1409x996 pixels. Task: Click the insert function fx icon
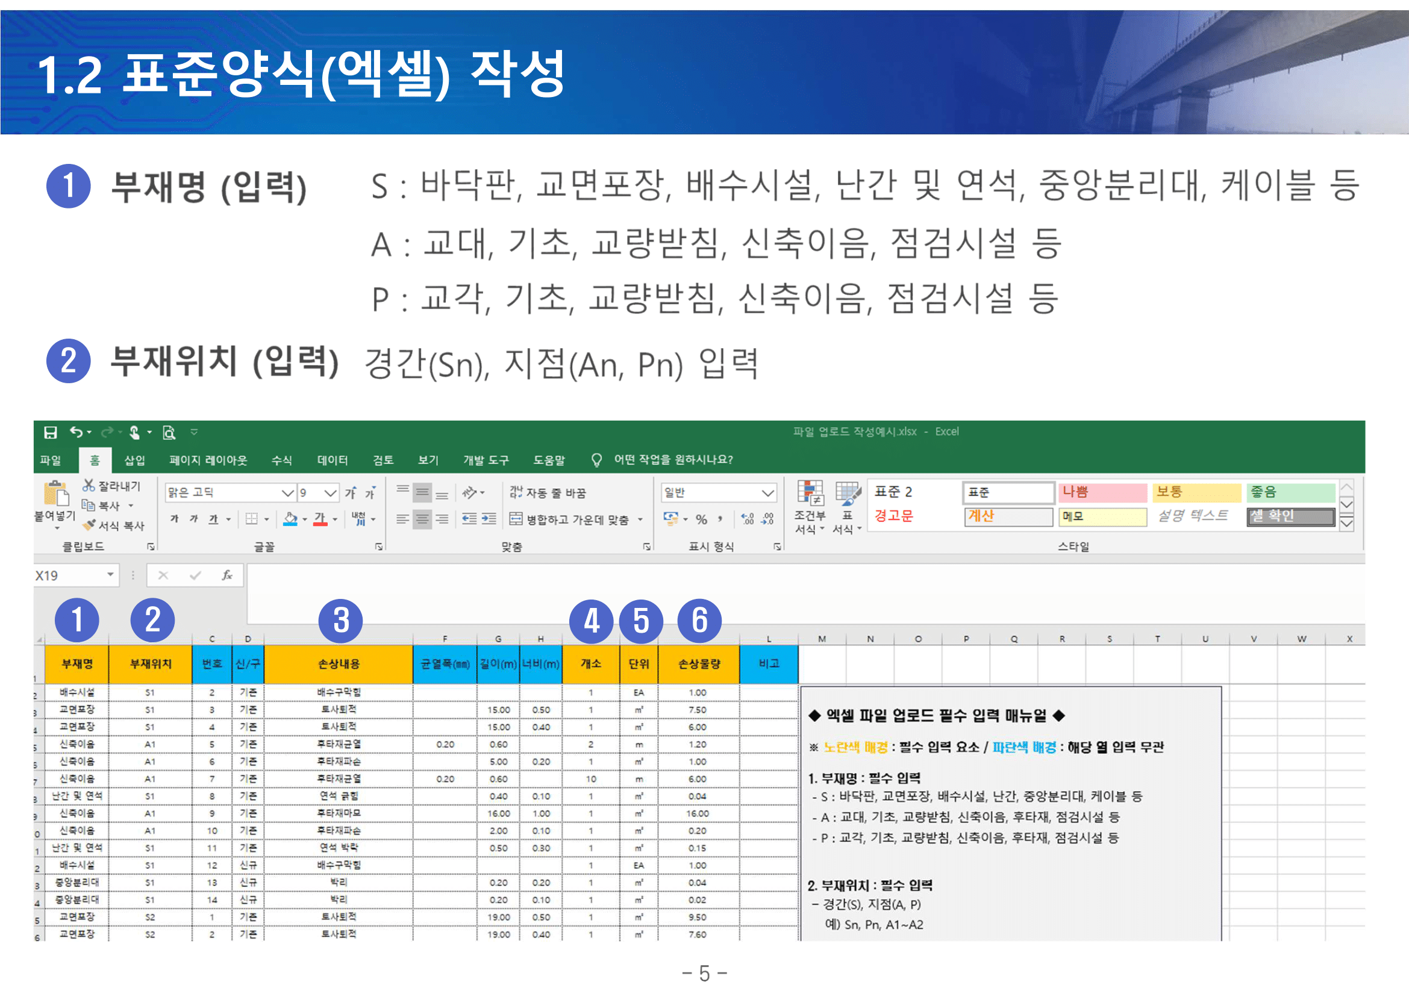click(227, 575)
